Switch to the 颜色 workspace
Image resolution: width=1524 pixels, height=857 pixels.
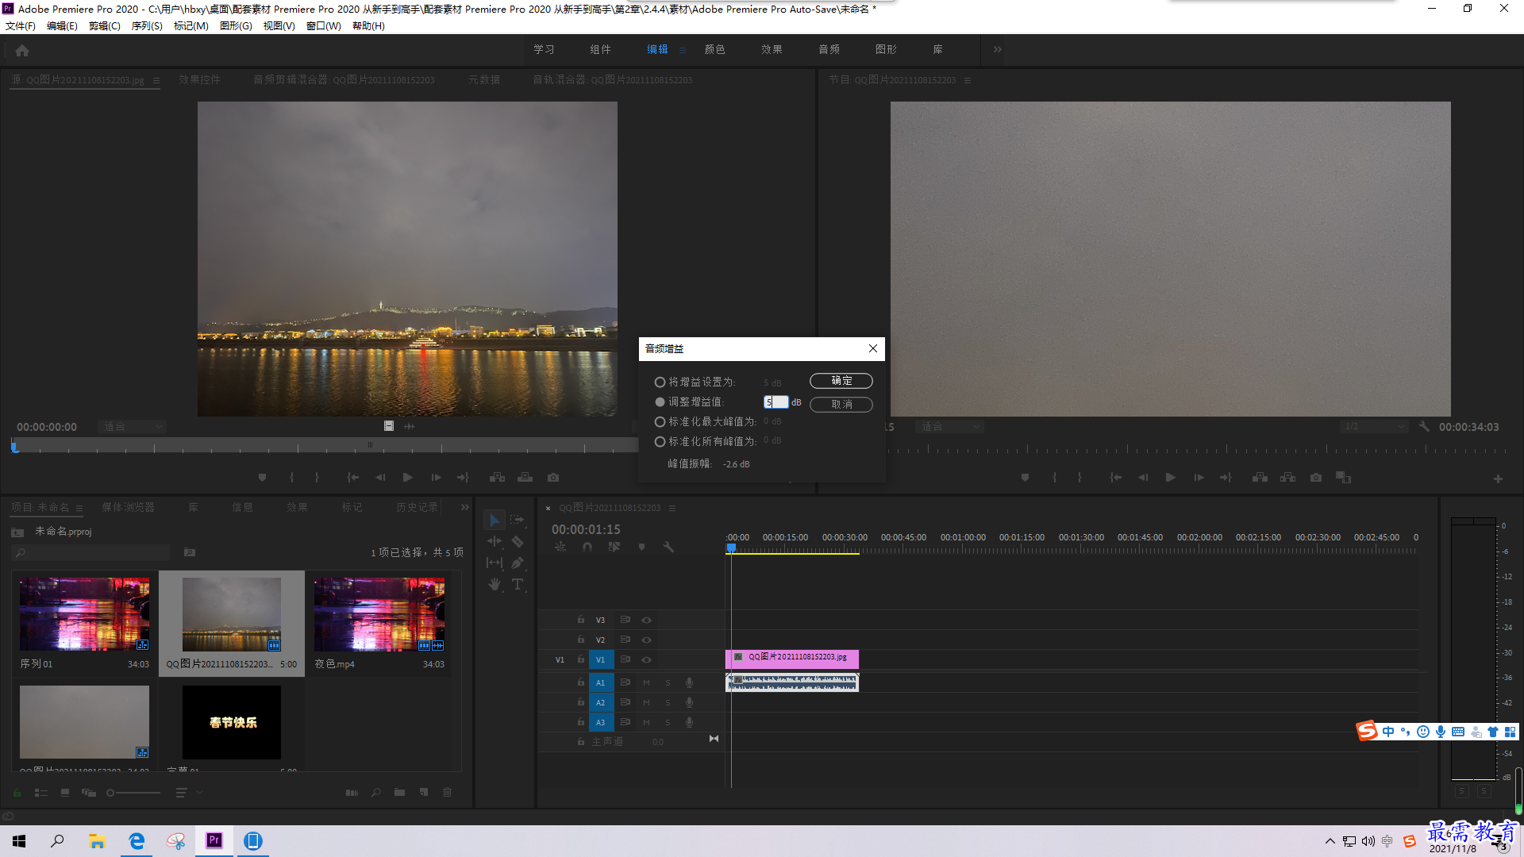714,49
